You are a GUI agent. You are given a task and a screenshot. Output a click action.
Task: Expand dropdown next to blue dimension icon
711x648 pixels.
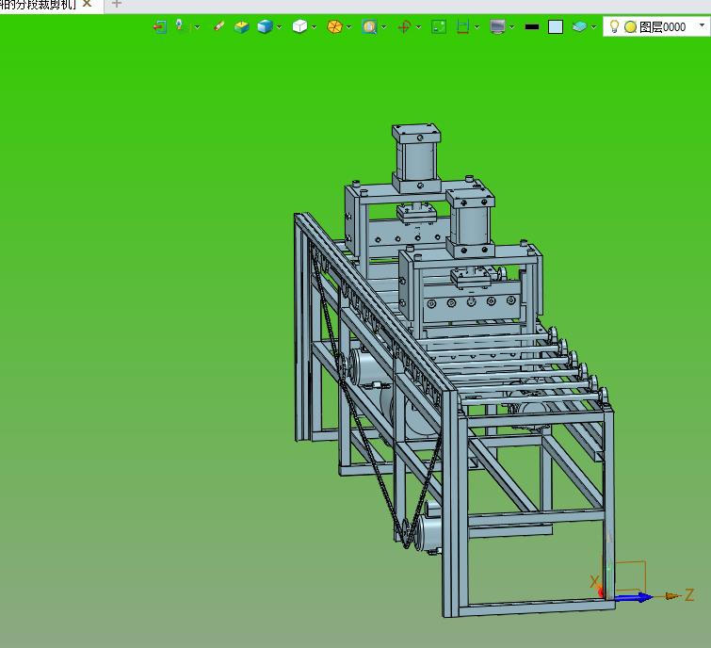point(477,27)
